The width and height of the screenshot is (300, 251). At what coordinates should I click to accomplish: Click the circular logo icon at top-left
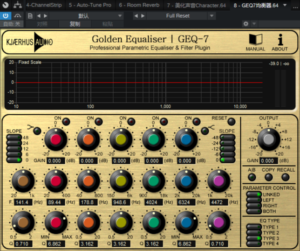[5, 5]
